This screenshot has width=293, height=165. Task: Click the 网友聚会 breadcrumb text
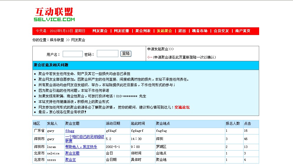coord(78,40)
